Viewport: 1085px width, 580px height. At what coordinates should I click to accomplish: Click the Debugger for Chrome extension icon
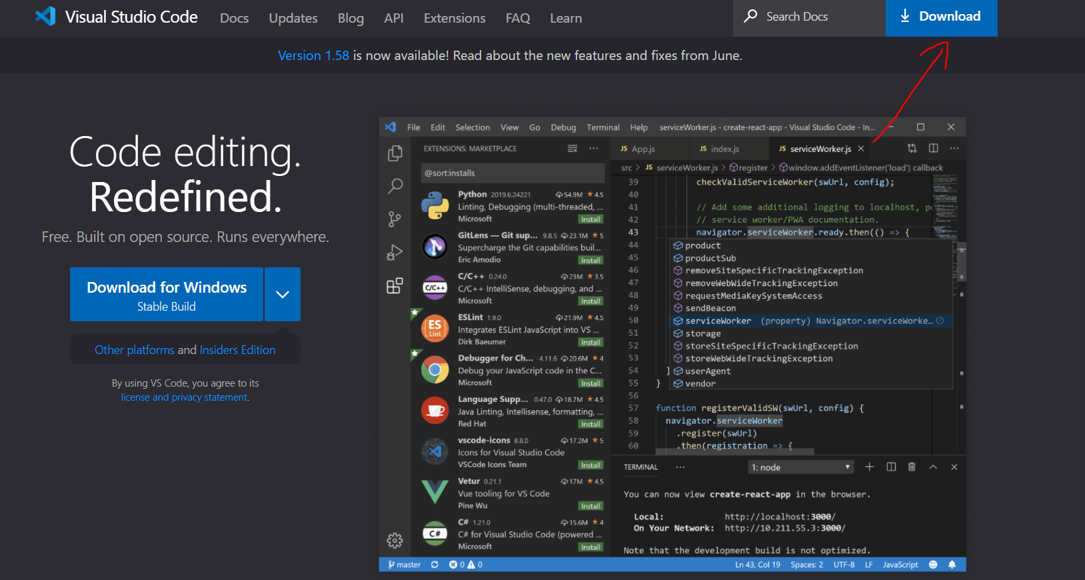click(435, 370)
